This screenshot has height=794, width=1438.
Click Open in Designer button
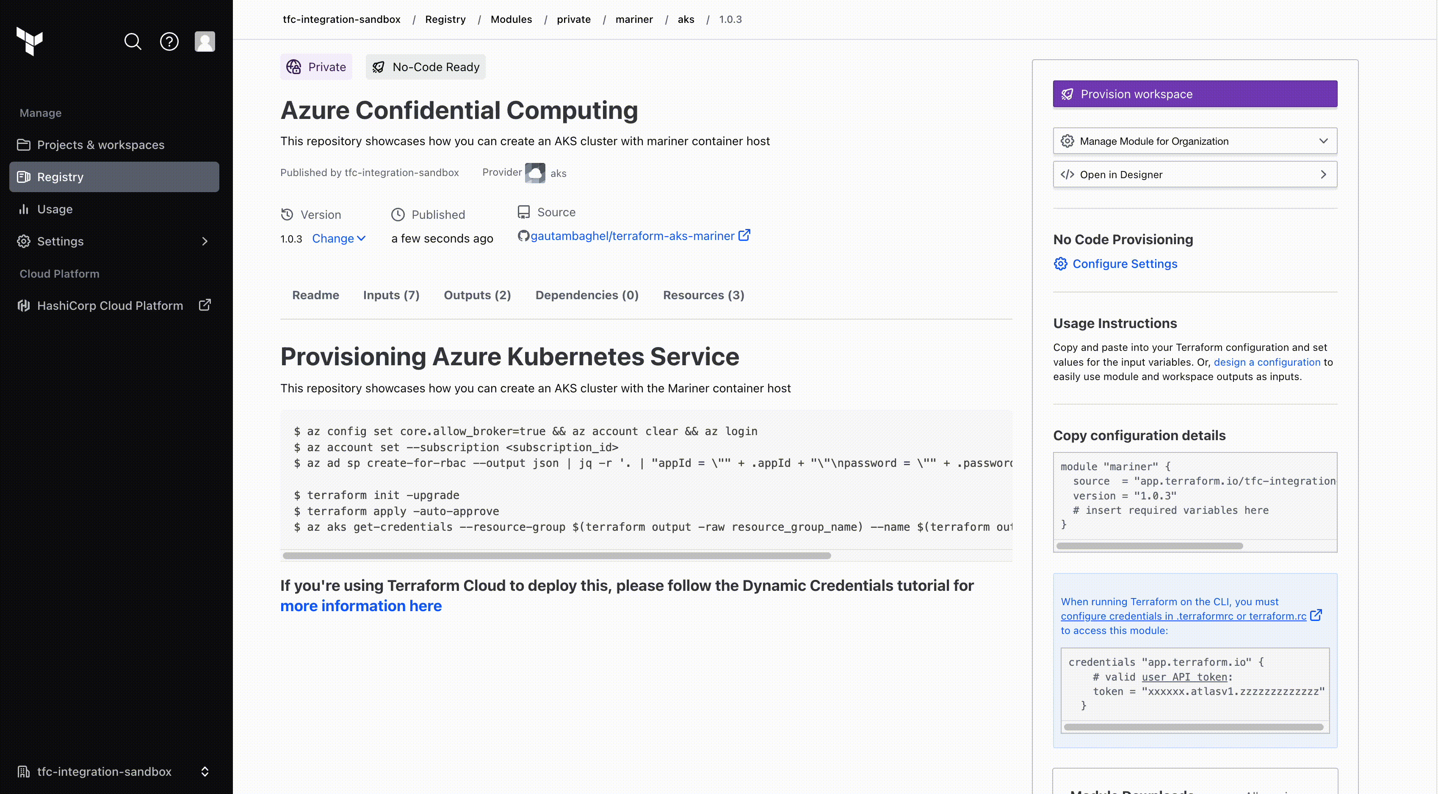[1195, 175]
